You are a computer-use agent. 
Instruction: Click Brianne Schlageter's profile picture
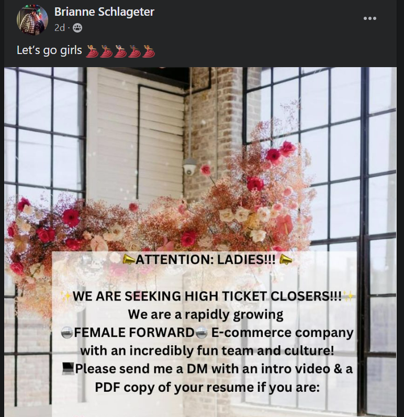tap(32, 20)
